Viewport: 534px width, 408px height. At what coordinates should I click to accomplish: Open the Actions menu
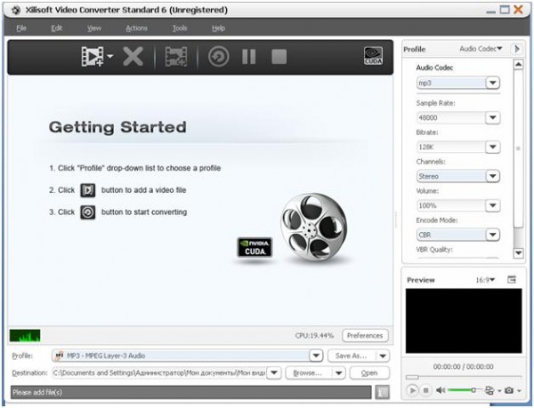coord(136,28)
